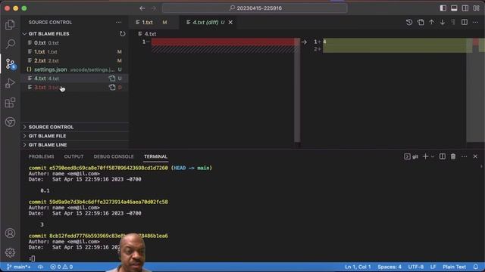Select deleted 3.txt in file list
The width and height of the screenshot is (485, 272).
click(75, 88)
